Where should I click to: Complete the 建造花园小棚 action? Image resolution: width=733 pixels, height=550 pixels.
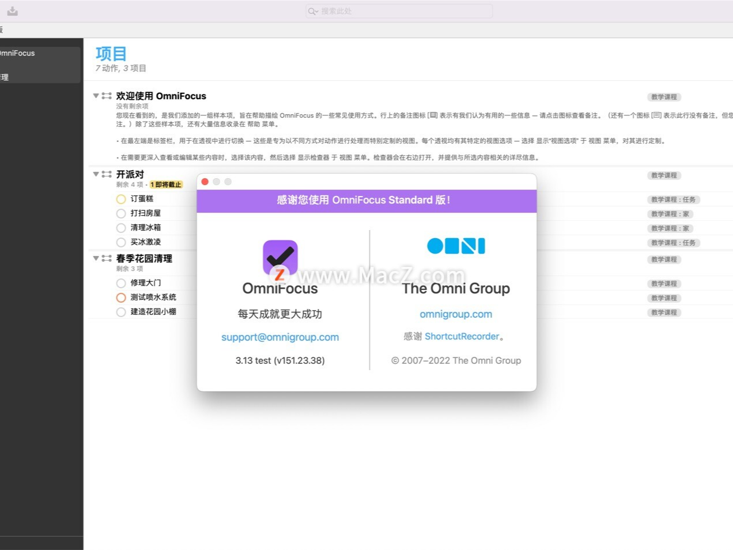pyautogui.click(x=120, y=311)
